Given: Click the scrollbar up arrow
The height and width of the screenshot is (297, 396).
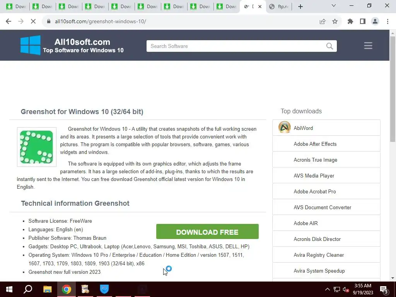Looking at the screenshot, I should click(x=393, y=33).
